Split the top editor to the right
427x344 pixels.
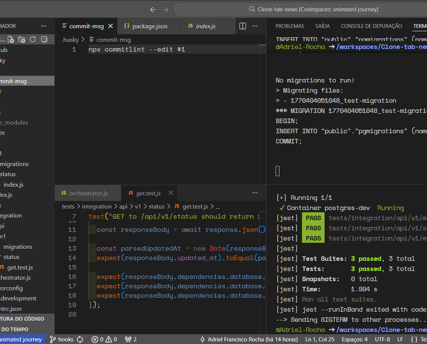pyautogui.click(x=243, y=26)
